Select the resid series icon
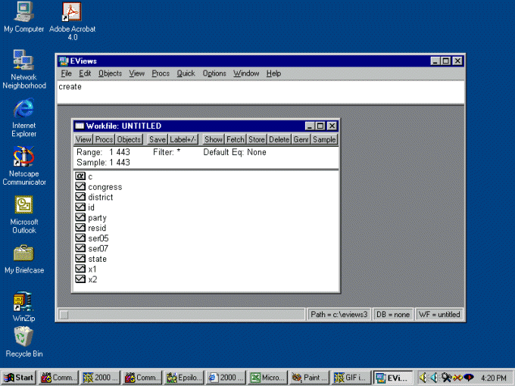The height and width of the screenshot is (386, 515). (80, 228)
